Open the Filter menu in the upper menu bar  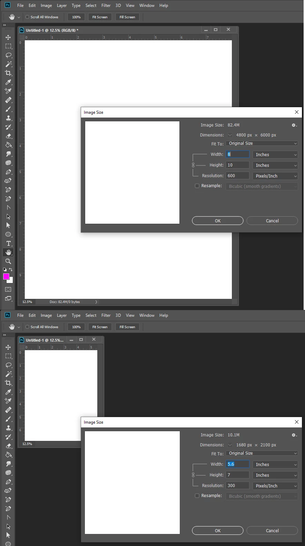click(x=106, y=6)
